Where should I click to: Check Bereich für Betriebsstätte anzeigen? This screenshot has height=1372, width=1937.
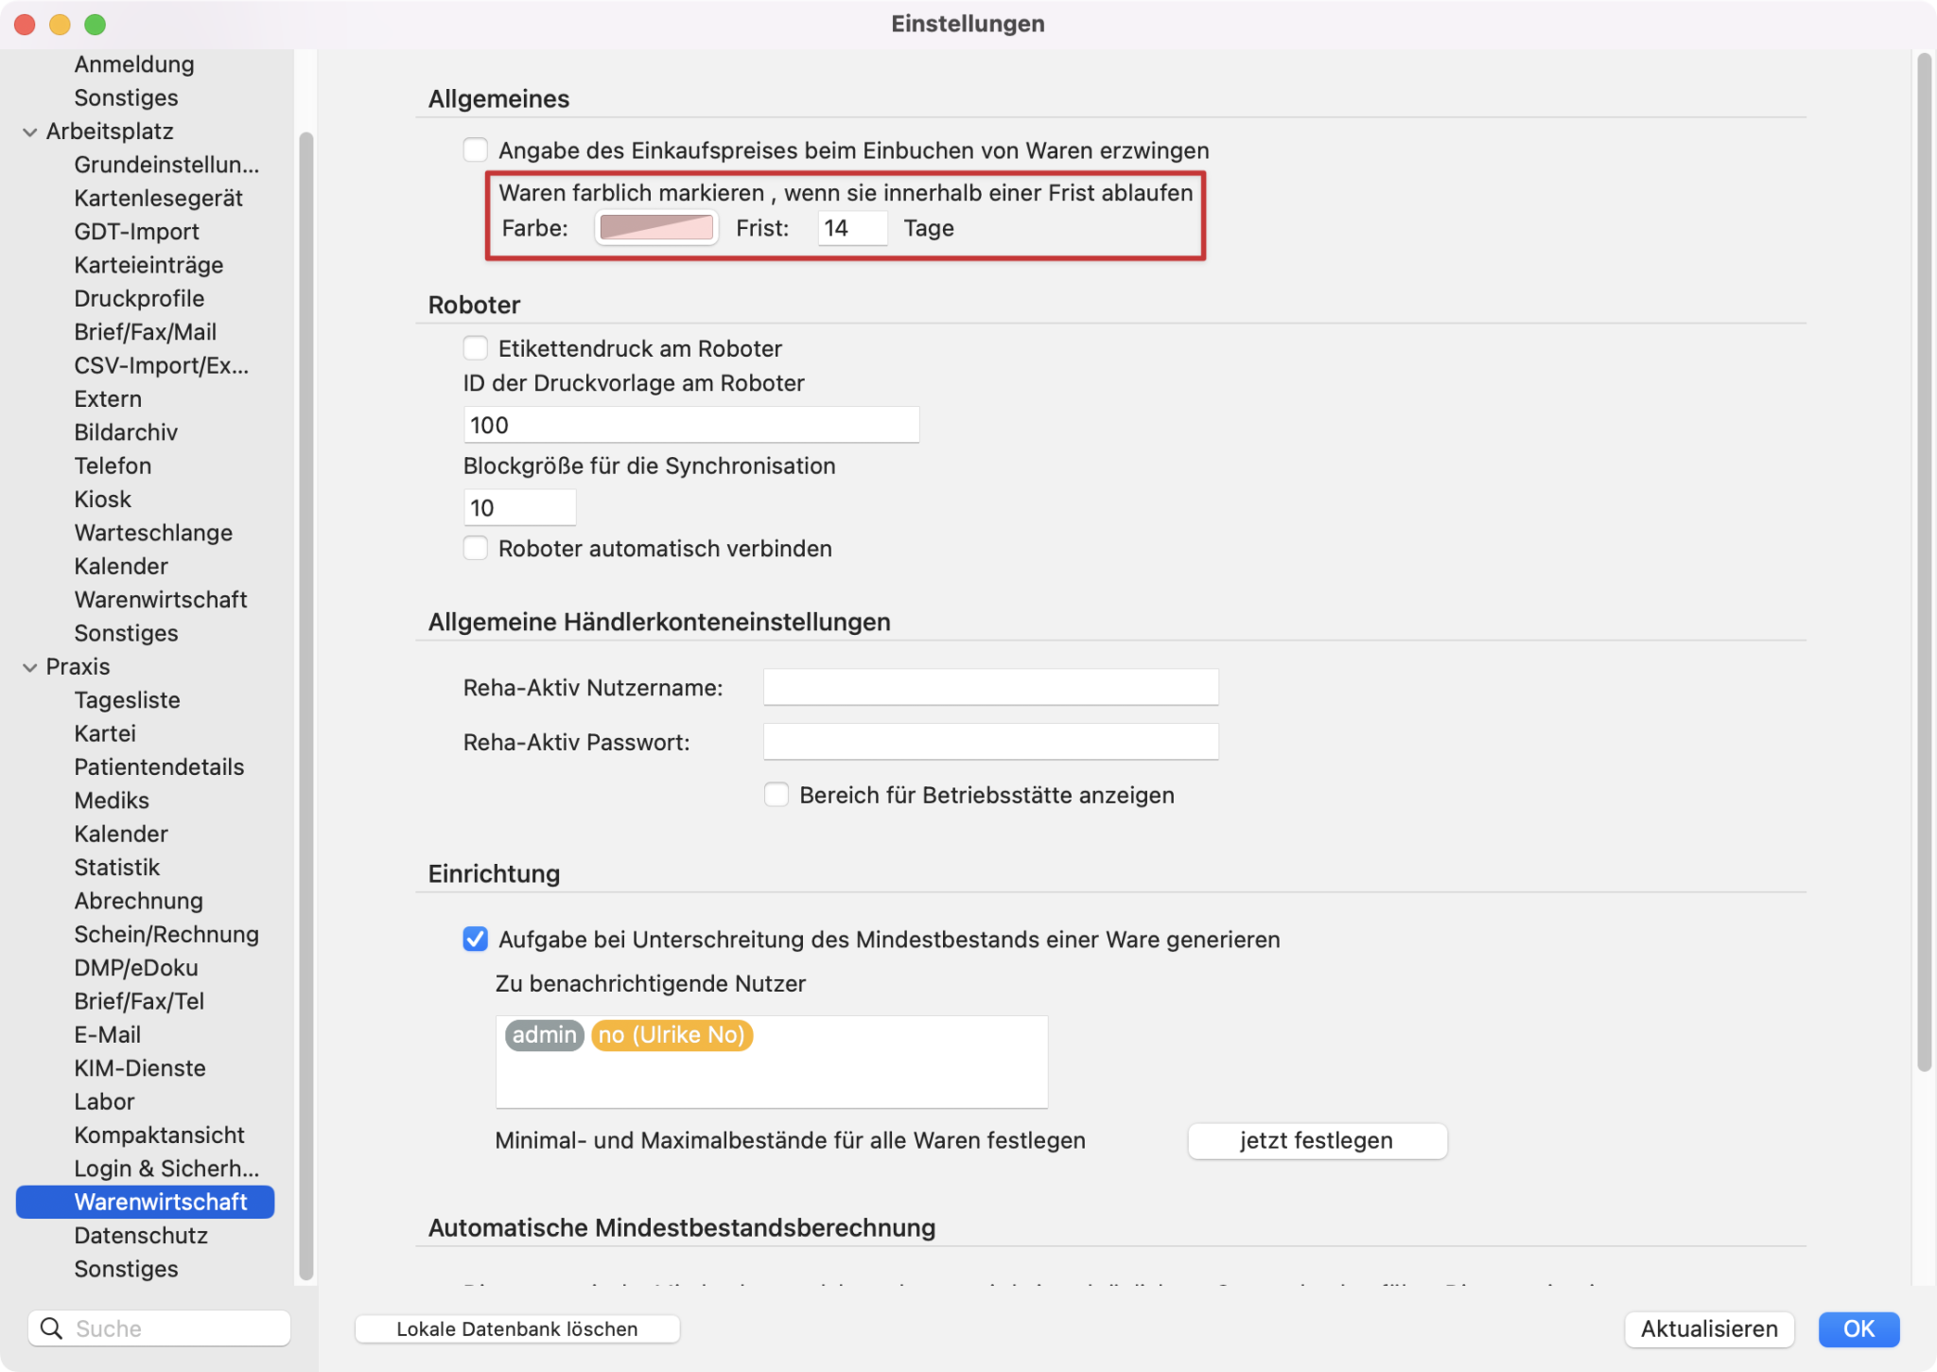pos(776,795)
